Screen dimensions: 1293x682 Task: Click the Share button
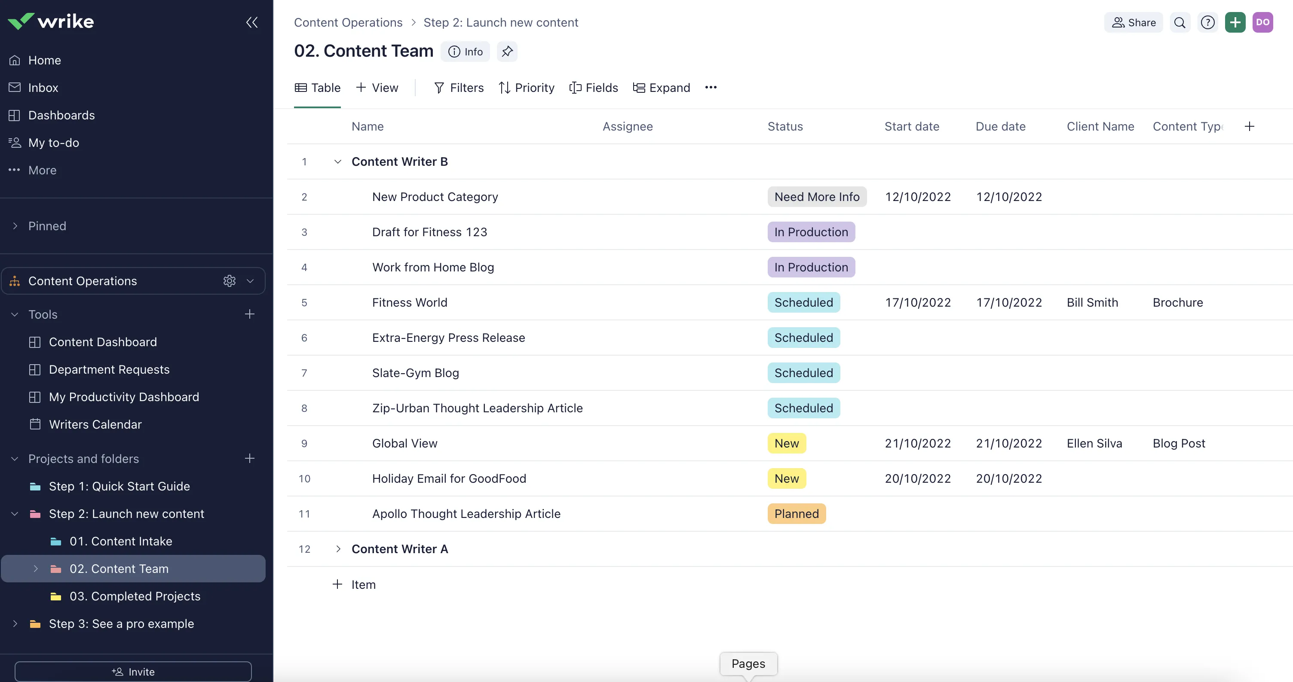coord(1134,23)
